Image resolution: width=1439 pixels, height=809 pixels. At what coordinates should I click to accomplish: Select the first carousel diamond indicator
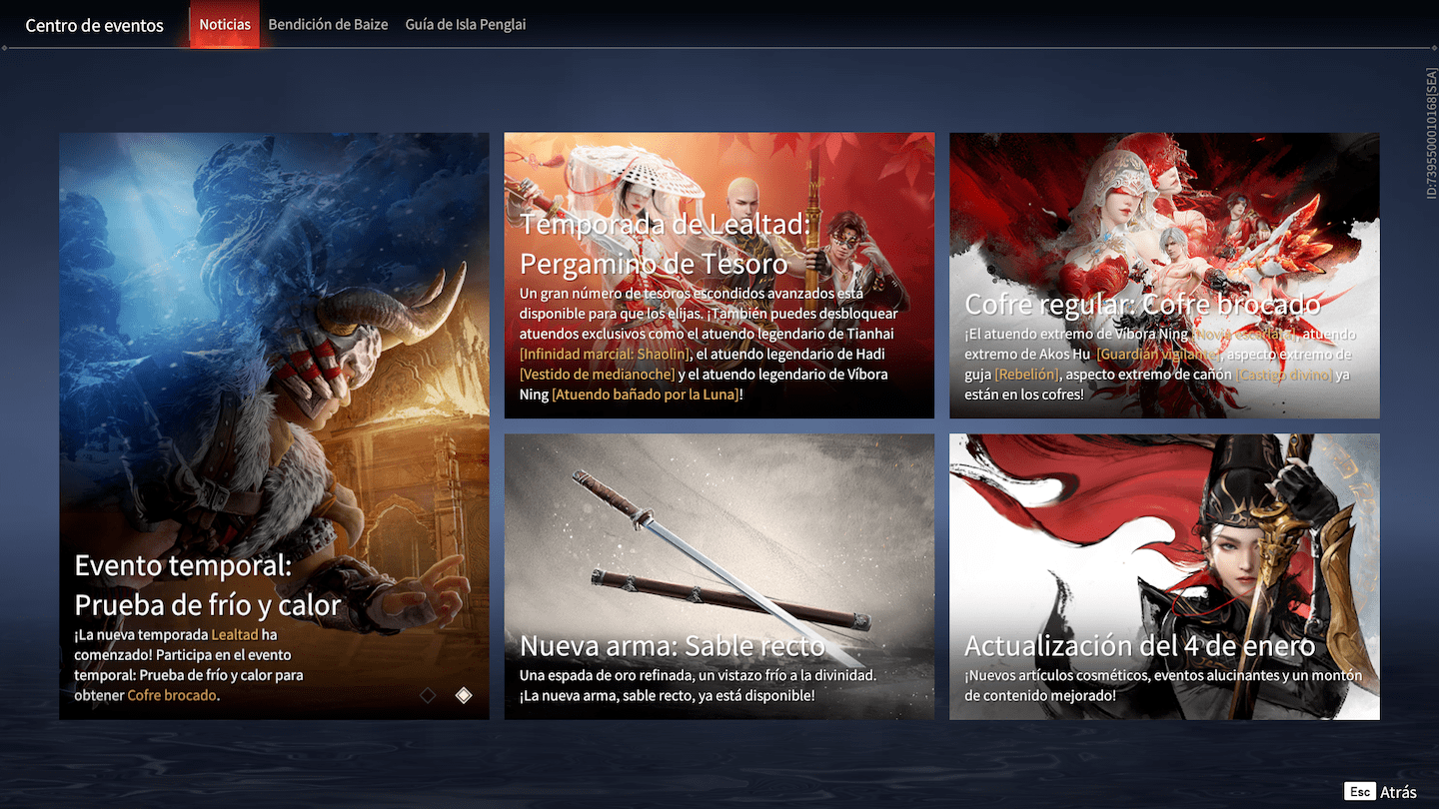tap(428, 695)
